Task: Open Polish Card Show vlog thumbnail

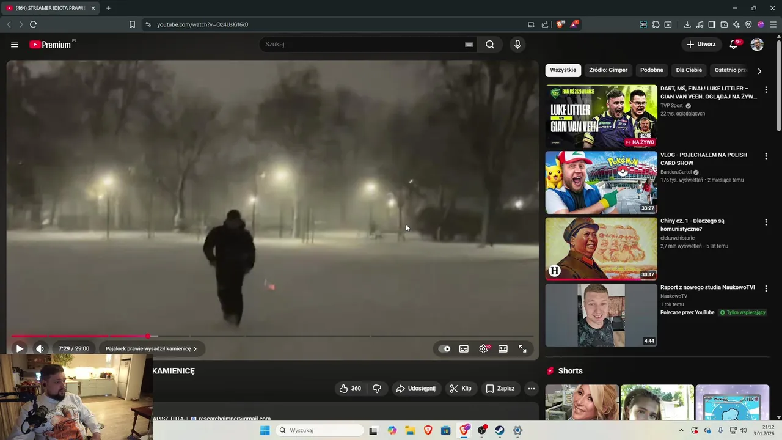Action: (601, 182)
